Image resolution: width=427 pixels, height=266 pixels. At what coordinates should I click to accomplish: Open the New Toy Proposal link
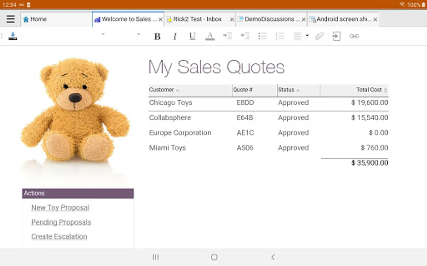[60, 207]
